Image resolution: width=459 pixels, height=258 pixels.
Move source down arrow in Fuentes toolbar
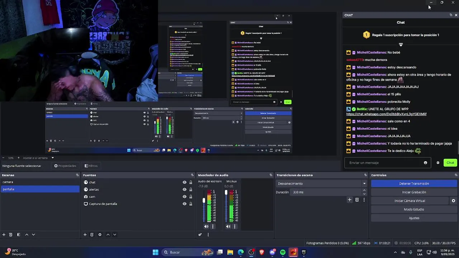pyautogui.click(x=115, y=235)
